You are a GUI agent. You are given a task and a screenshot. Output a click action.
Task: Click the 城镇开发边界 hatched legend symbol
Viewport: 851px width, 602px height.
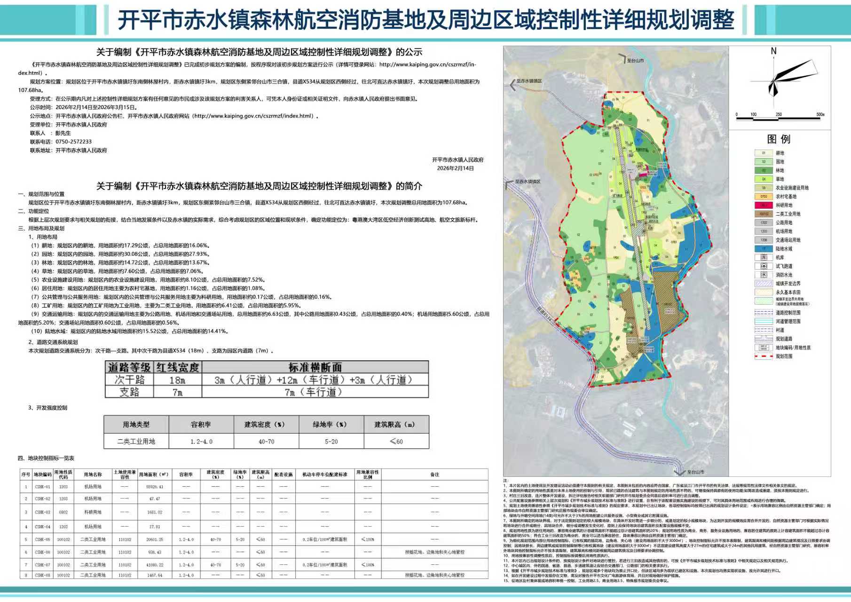(764, 284)
